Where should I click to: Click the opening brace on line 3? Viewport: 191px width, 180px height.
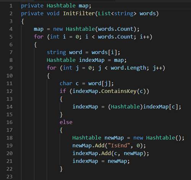click(23, 21)
